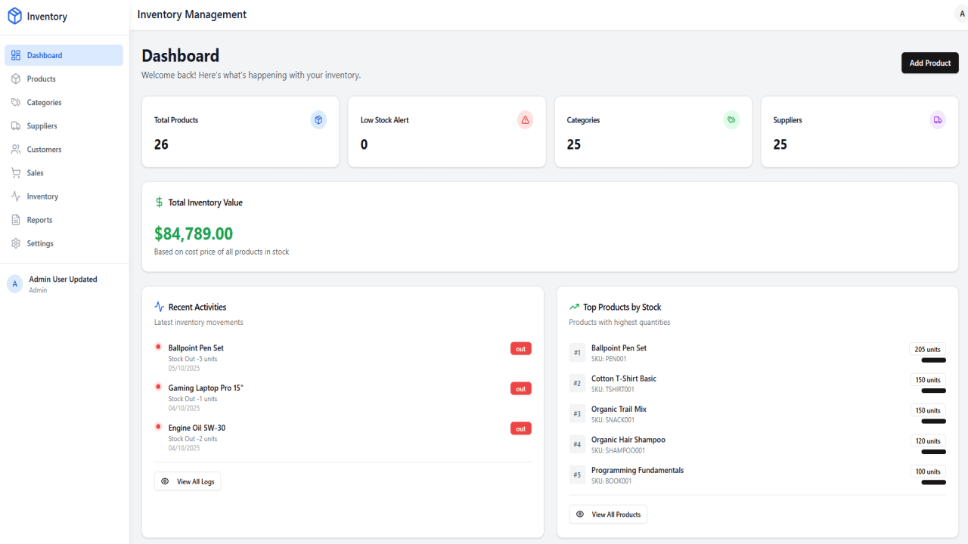Click the out badge for Engine Oil 5W-30
This screenshot has width=968, height=544.
pos(521,428)
